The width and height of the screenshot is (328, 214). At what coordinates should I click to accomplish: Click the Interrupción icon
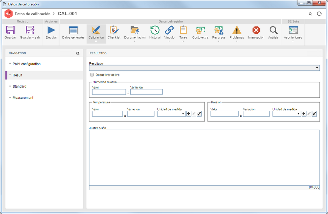[x=256, y=30]
